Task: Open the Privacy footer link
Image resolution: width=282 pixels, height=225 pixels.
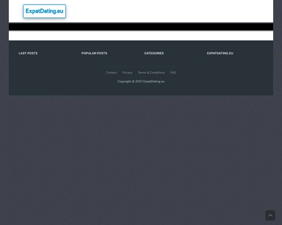Action: (127, 72)
